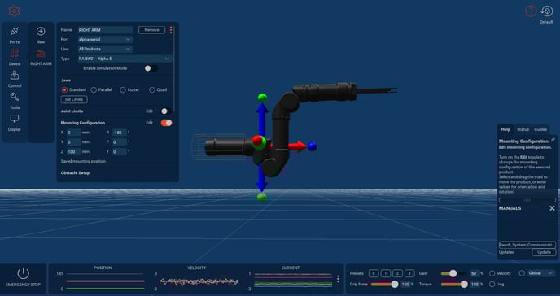Switch to the Guides tab
Image resolution: width=560 pixels, height=296 pixels.
pos(540,129)
